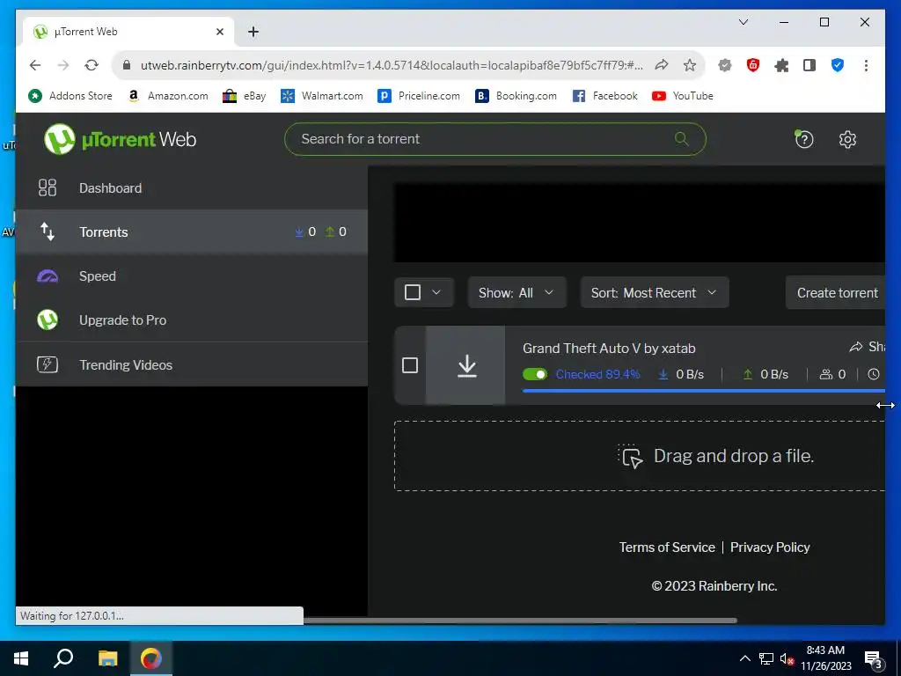Share this page via address bar icon
Viewport: 901px width, 676px height.
(x=662, y=65)
